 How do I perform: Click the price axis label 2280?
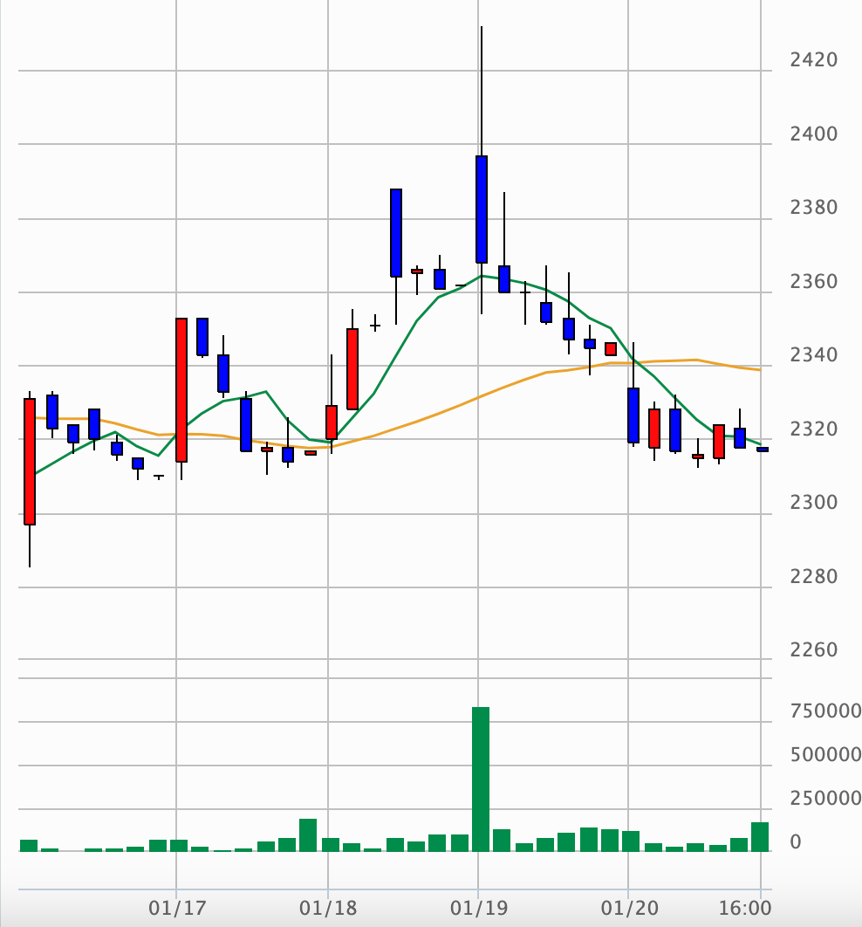(813, 576)
